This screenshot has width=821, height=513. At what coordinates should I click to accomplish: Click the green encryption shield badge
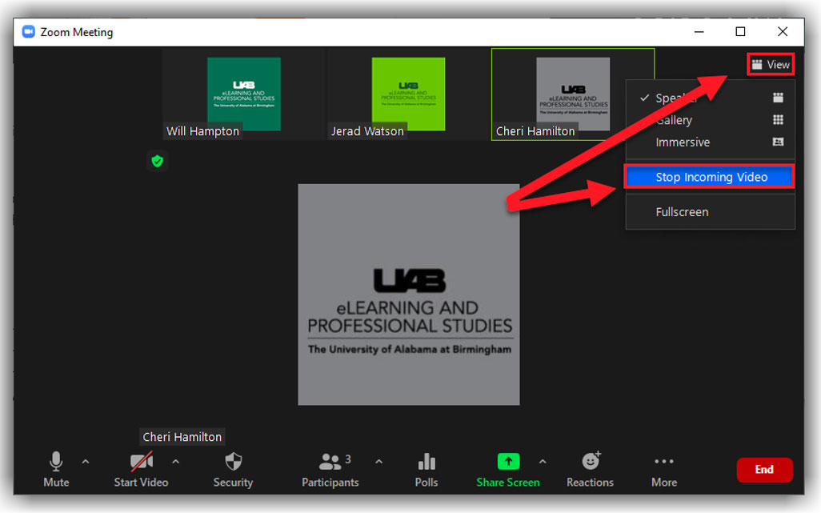[157, 161]
